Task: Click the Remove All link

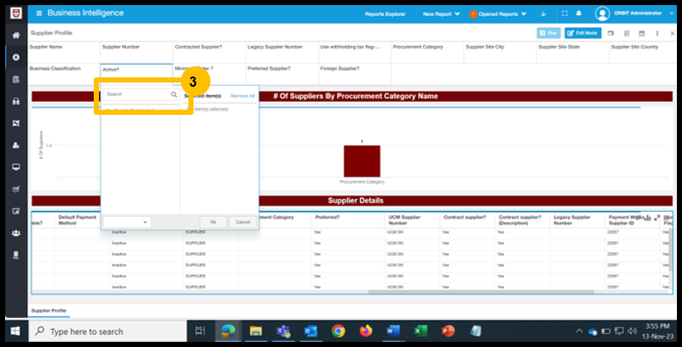Action: (242, 96)
